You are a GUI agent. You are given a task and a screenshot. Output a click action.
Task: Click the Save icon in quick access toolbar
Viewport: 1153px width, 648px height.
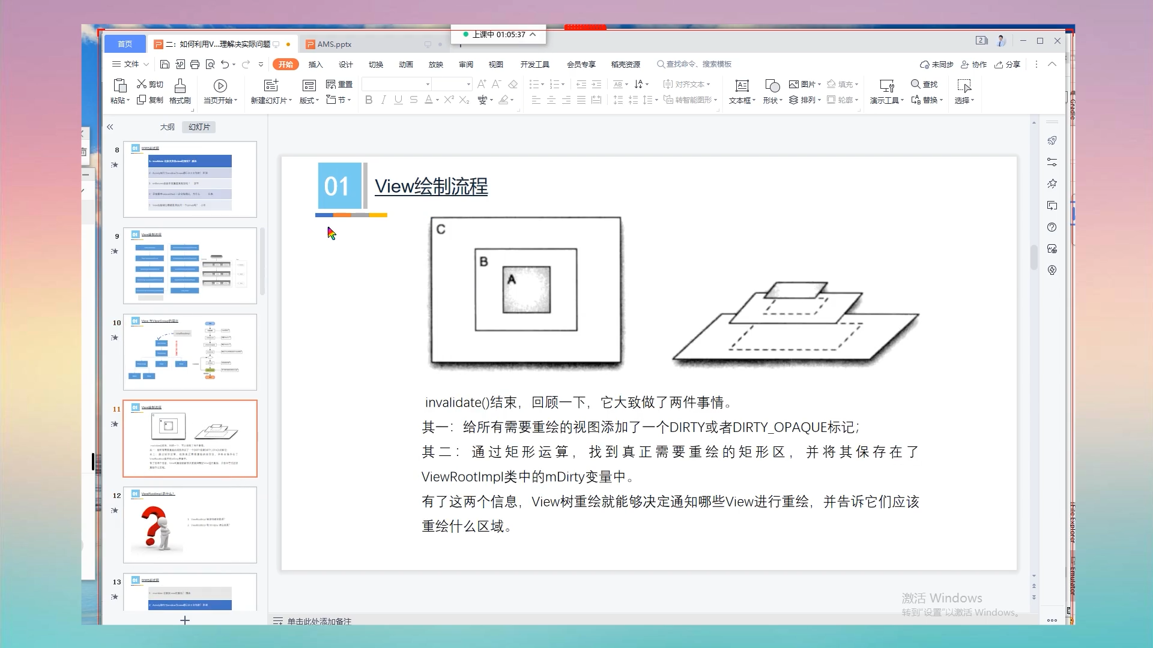click(165, 64)
